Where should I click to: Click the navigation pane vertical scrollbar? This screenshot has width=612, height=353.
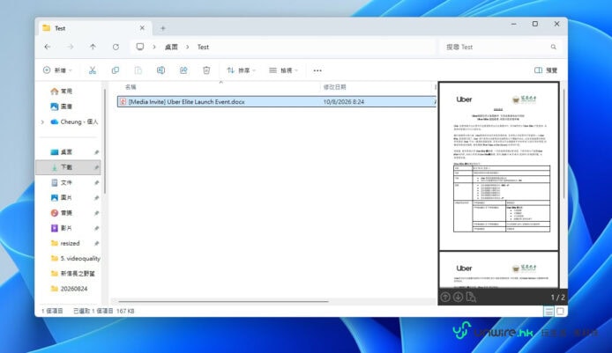tap(105, 141)
